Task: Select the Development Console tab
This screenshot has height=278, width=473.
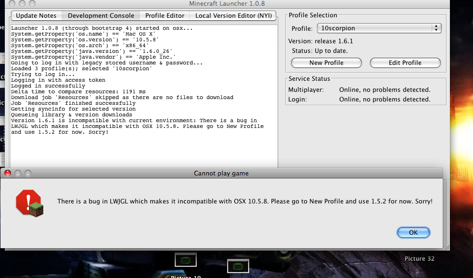Action: 102,16
